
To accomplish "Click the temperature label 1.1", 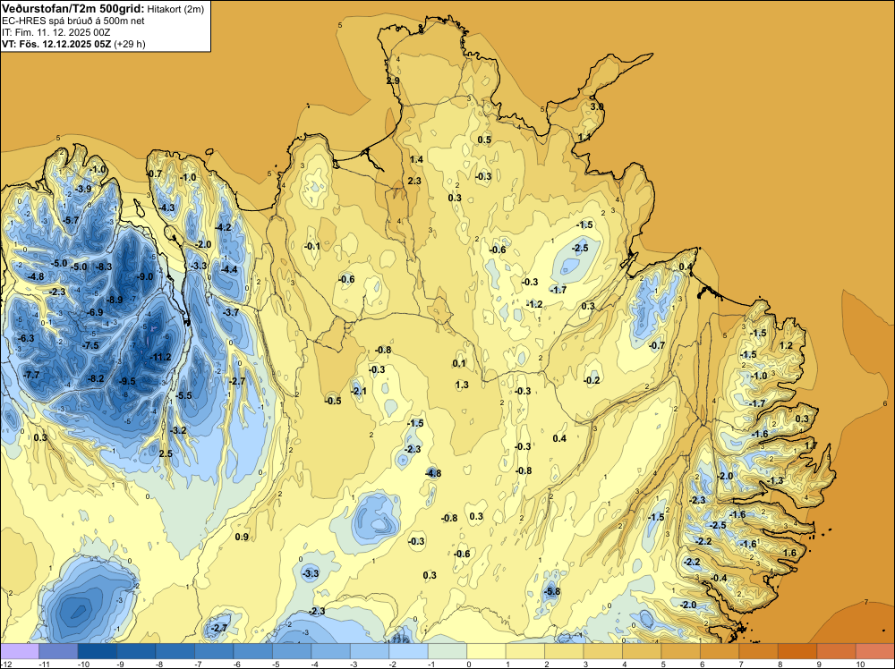I will point(584,137).
